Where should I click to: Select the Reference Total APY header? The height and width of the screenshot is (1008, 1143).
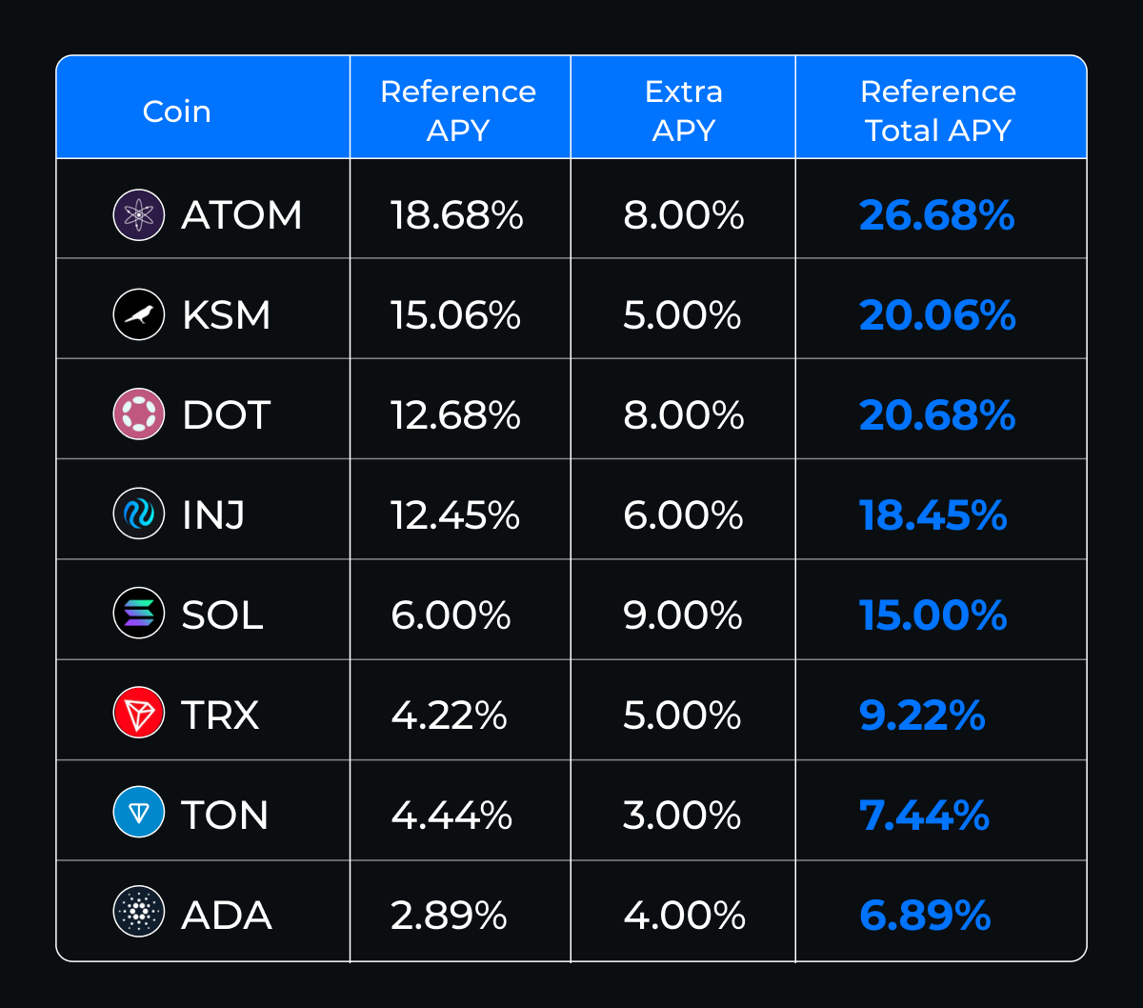938,111
